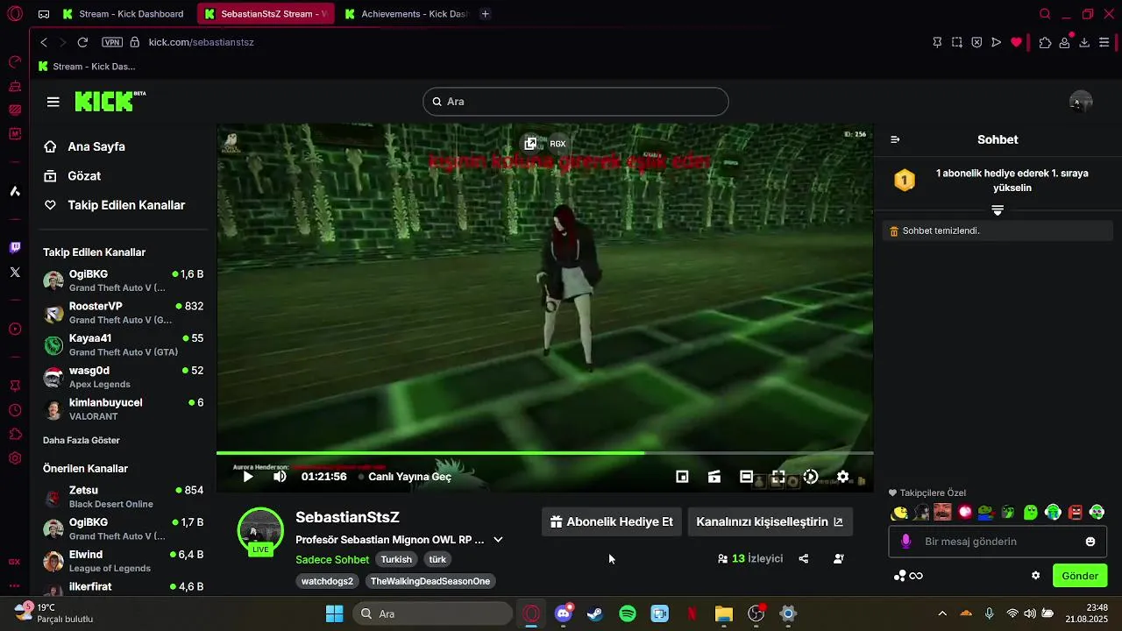Open the profile avatar menu at top right
Viewport: 1122px width, 631px height.
point(1081,102)
